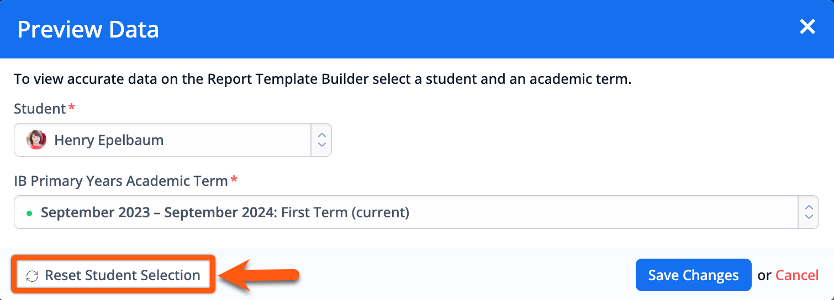Click the IB Primary Years Academic Term label
Screen dimensions: 834x300
click(x=121, y=181)
